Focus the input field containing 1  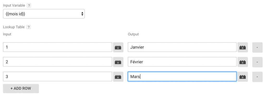58,47
